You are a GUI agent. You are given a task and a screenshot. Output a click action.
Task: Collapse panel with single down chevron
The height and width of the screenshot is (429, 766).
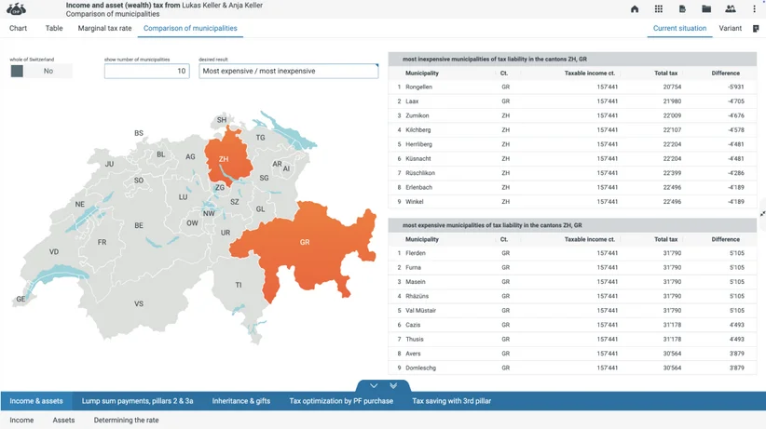[374, 385]
